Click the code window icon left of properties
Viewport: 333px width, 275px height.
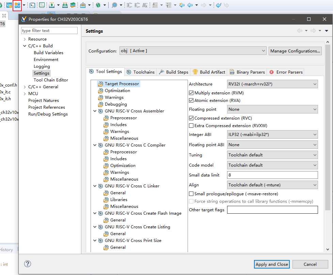9,5
